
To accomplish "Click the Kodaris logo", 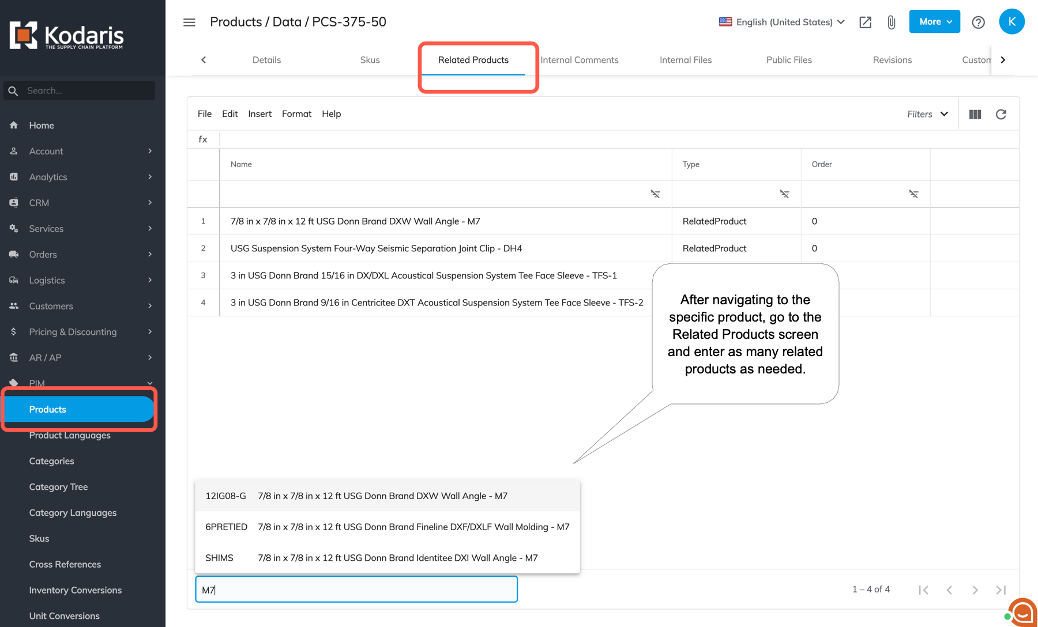I will [67, 36].
